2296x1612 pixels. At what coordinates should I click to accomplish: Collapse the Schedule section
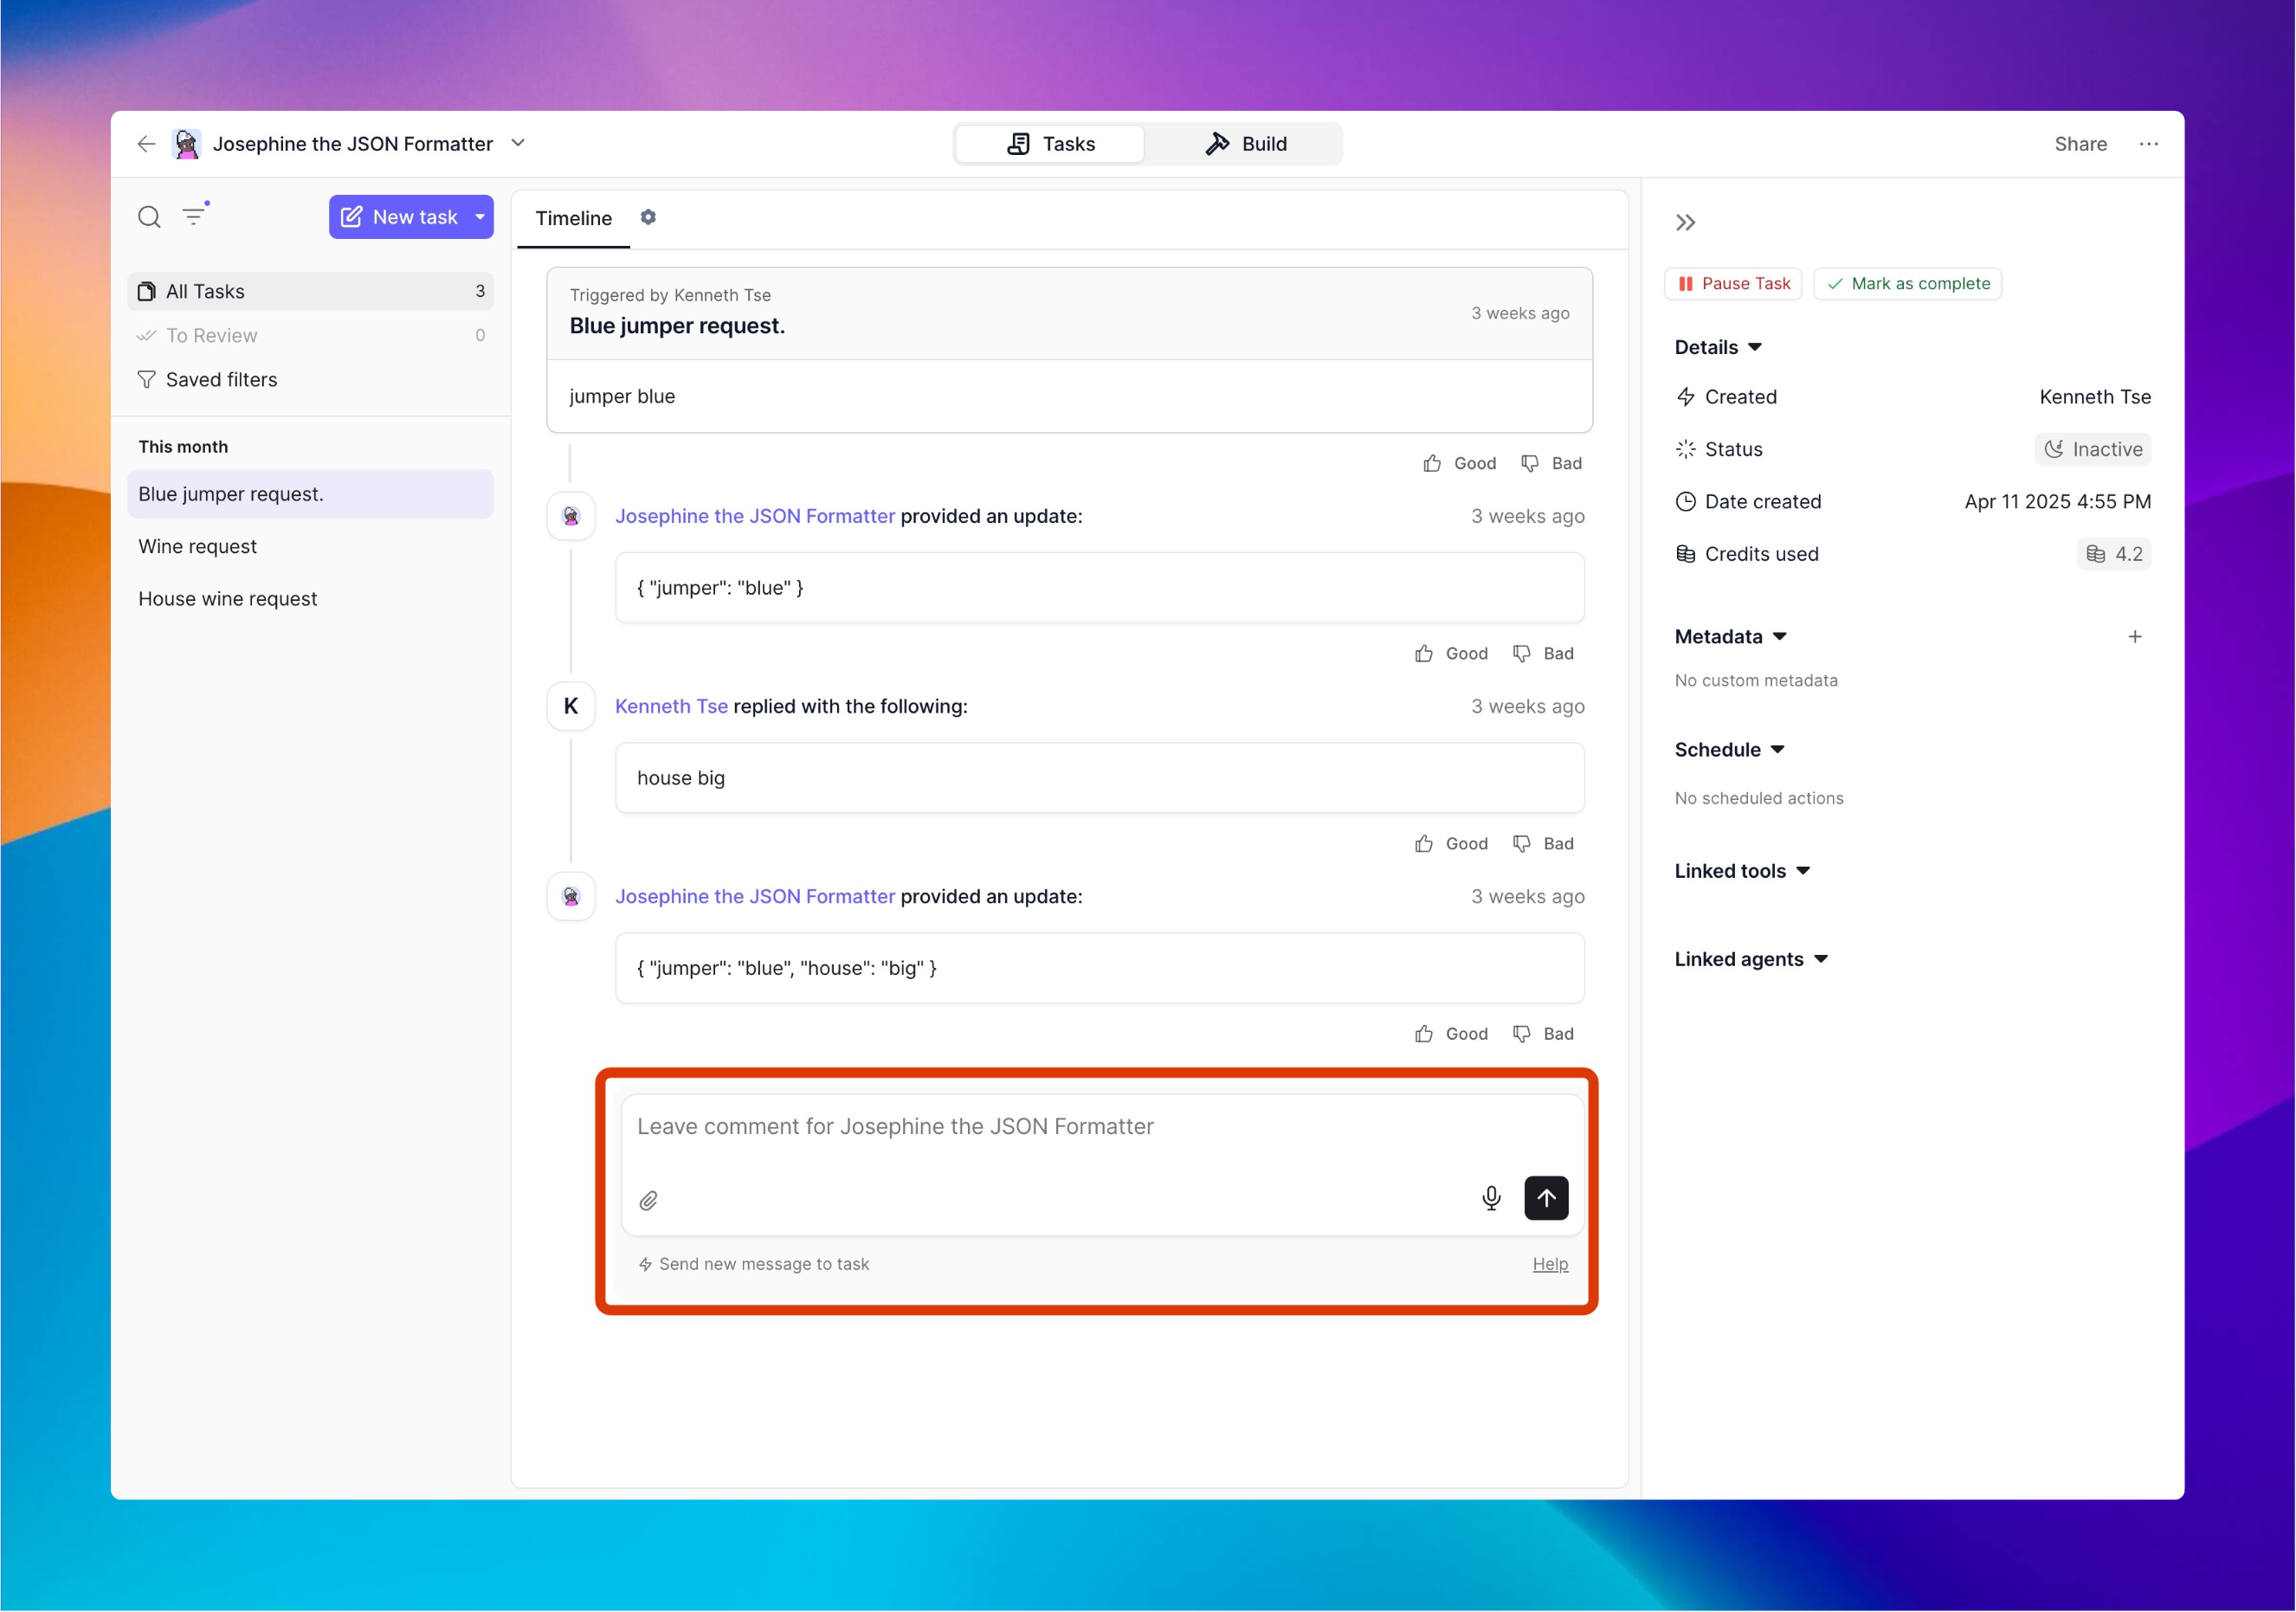point(1729,750)
